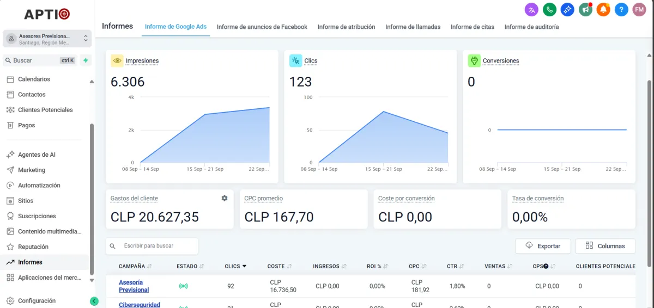Sort table by INGRESOS column
Image resolution: width=654 pixels, height=308 pixels.
coord(330,266)
